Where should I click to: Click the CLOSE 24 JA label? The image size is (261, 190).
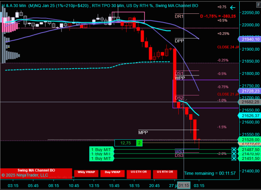click(228, 47)
